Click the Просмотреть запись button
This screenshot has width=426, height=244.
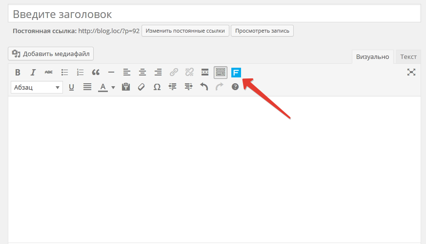262,31
